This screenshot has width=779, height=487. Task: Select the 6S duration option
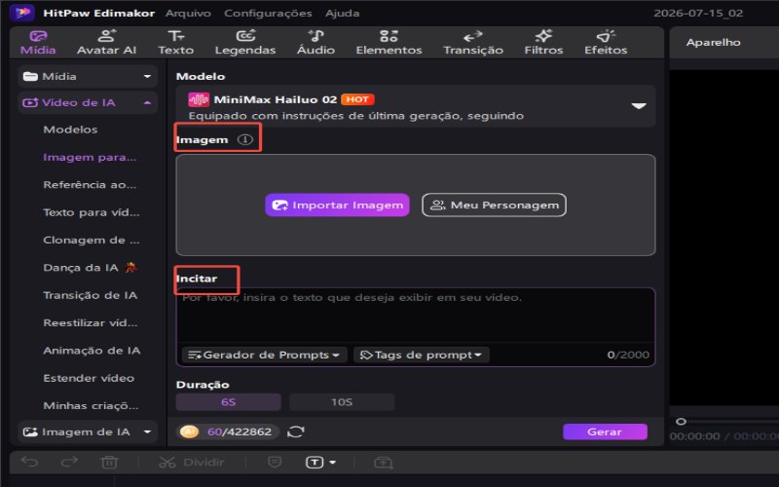pyautogui.click(x=229, y=401)
